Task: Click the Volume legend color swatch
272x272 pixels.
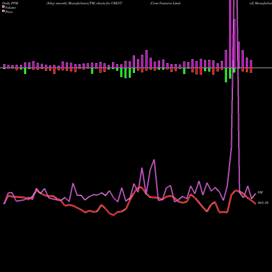Action: coord(3,7)
